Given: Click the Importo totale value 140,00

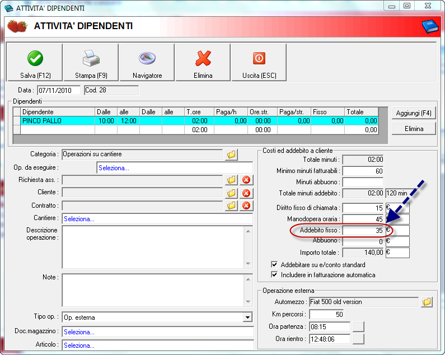Looking at the screenshot, I should [x=363, y=253].
